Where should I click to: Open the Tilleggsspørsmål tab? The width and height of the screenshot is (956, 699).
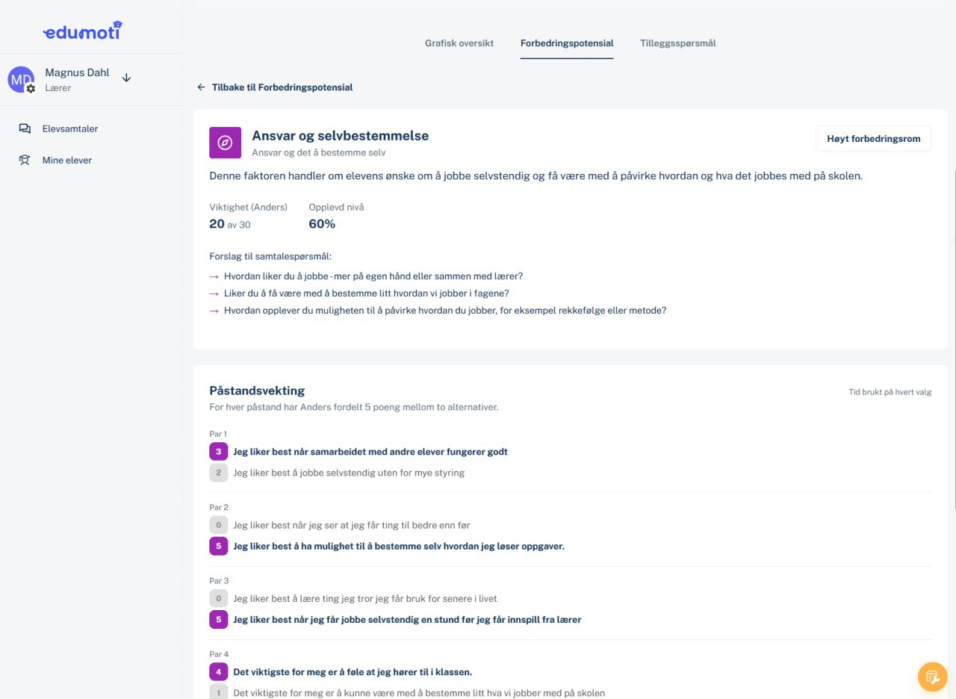click(678, 43)
